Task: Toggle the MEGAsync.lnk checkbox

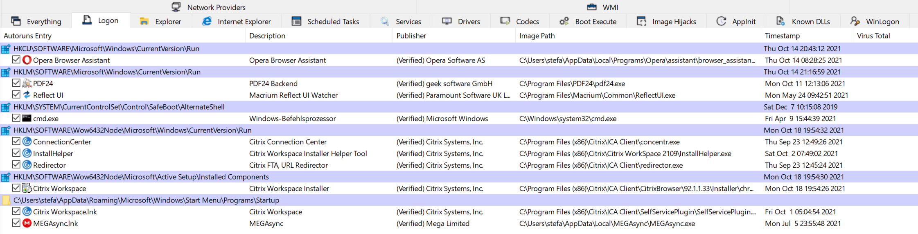Action: pyautogui.click(x=16, y=223)
